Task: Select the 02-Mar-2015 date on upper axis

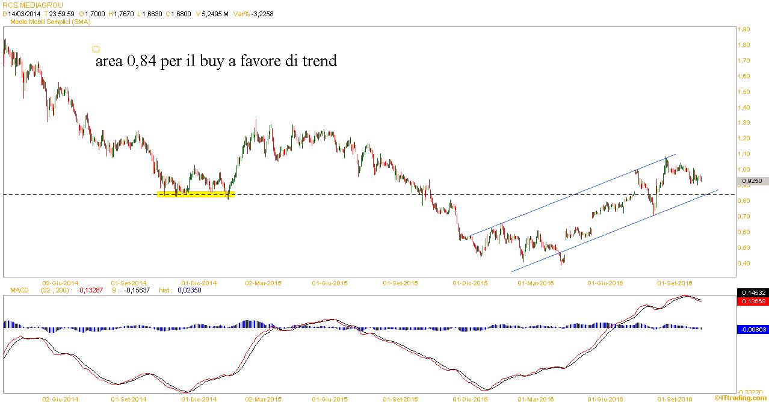Action: (263, 282)
